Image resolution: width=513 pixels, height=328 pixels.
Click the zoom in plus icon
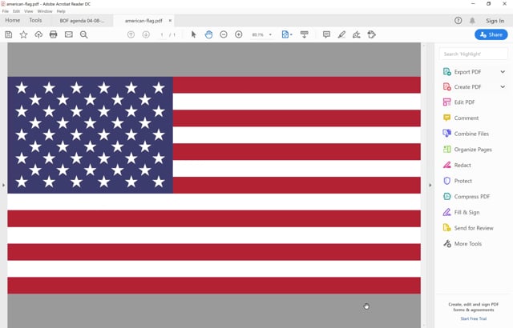click(239, 34)
